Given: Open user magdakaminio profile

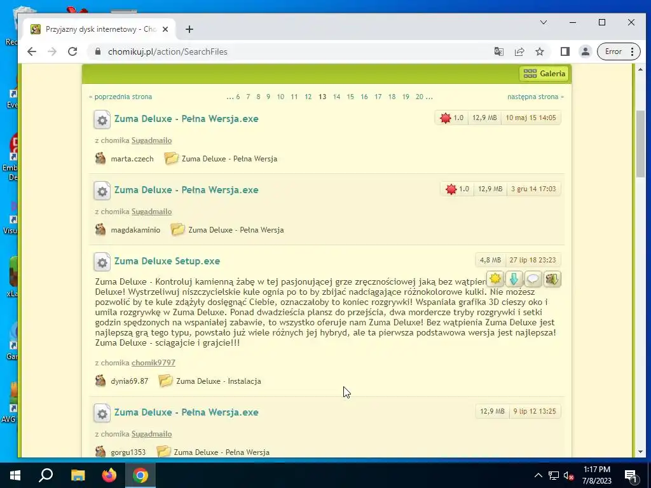Looking at the screenshot, I should (x=135, y=230).
